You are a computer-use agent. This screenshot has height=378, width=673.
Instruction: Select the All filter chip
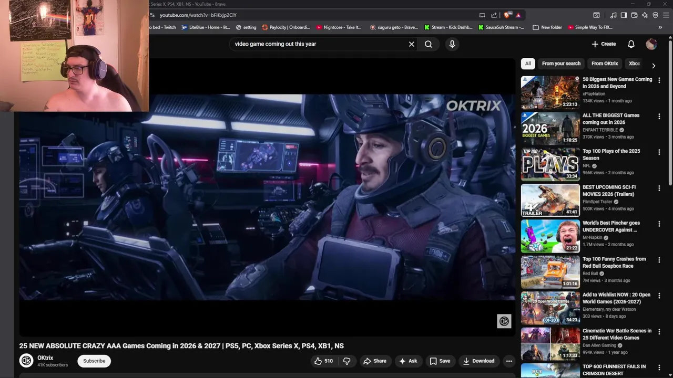[528, 64]
